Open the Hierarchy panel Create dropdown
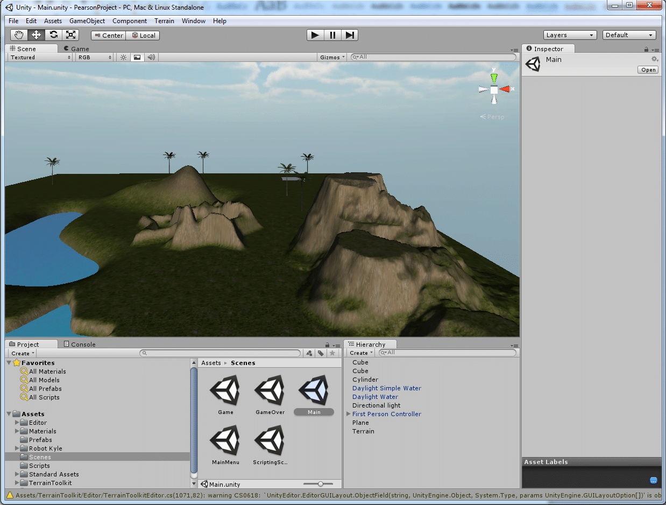Viewport: 666px width, 505px height. click(x=360, y=353)
